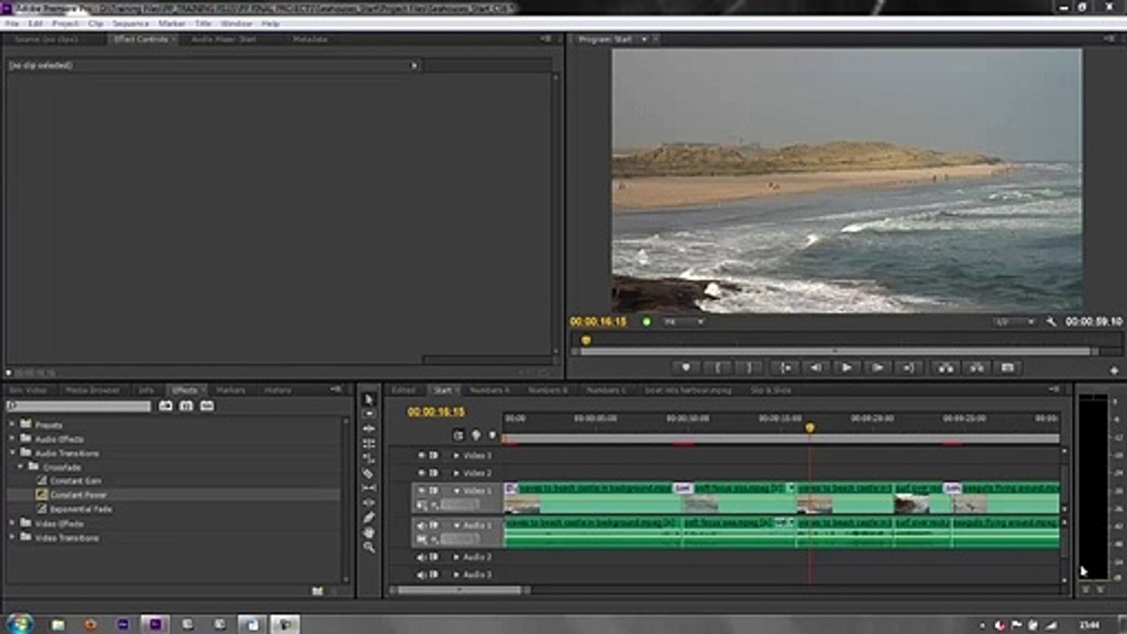Screen dimensions: 1127x634
Task: Click Export Frame camera button
Action: coord(1008,368)
